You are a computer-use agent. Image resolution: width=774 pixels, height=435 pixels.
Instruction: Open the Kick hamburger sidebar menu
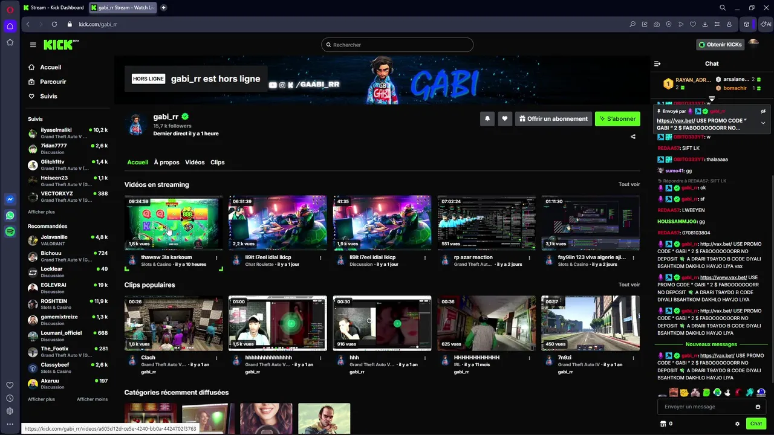coord(33,45)
